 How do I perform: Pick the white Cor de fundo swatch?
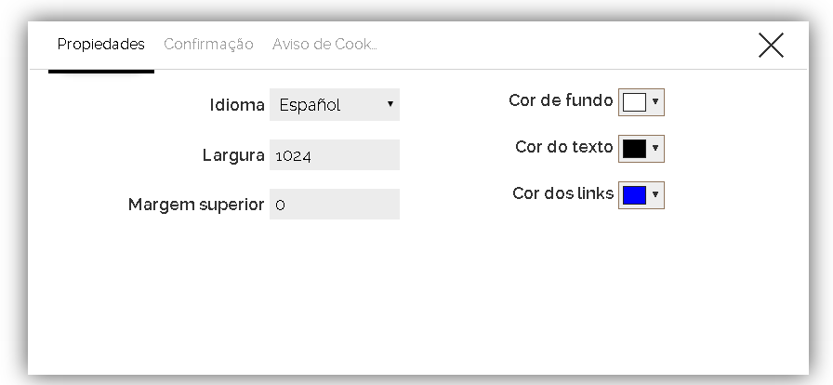tap(634, 102)
